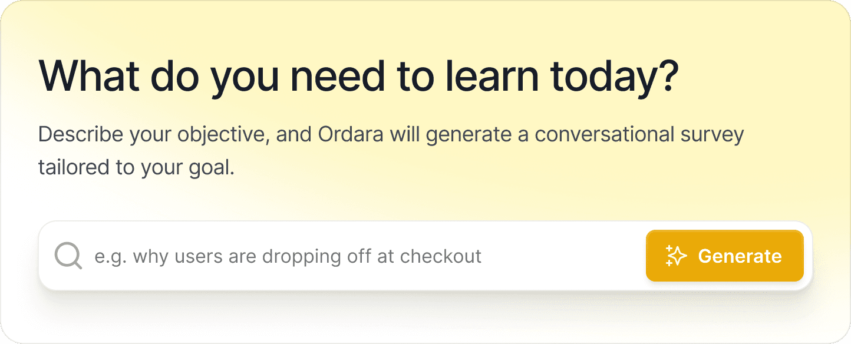
Task: Click the 'Generate' label text
Action: point(740,256)
